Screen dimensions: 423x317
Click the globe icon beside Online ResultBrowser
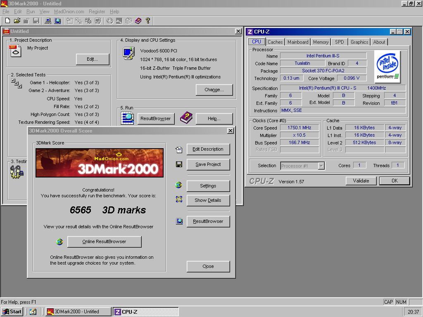click(x=59, y=242)
